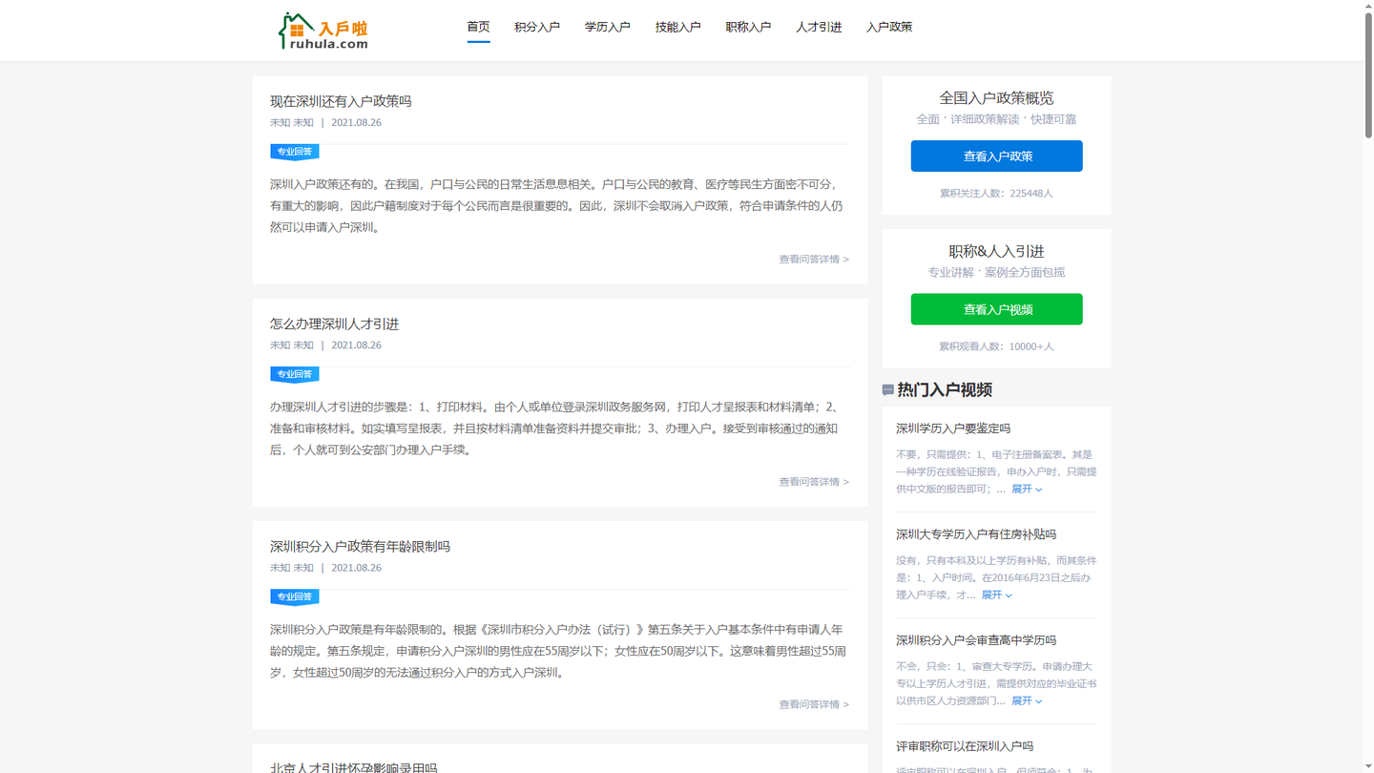This screenshot has width=1374, height=773.
Task: Open sidebar item 深圳积分入户会审查高中学历吗
Action: point(976,640)
